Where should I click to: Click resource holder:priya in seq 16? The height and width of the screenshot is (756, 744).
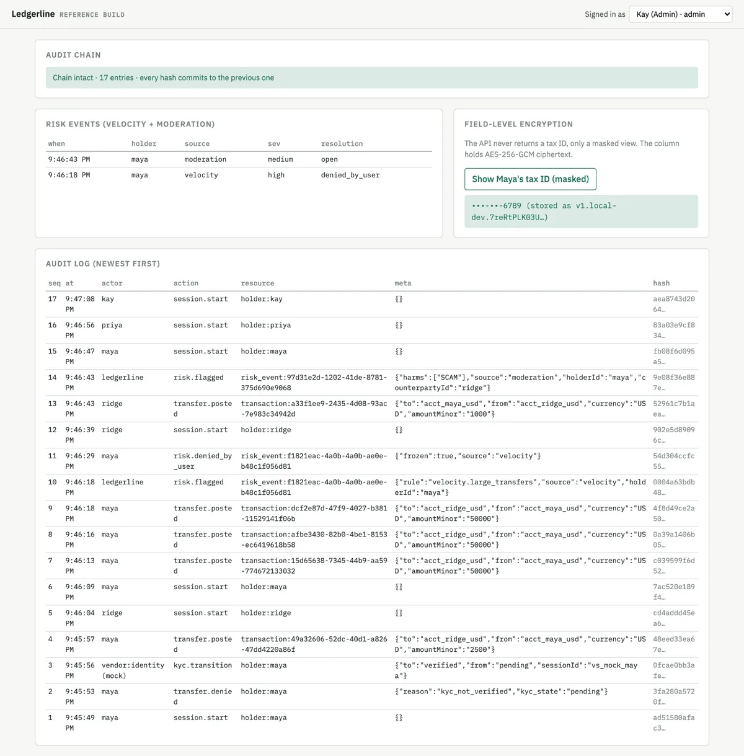pyautogui.click(x=265, y=325)
